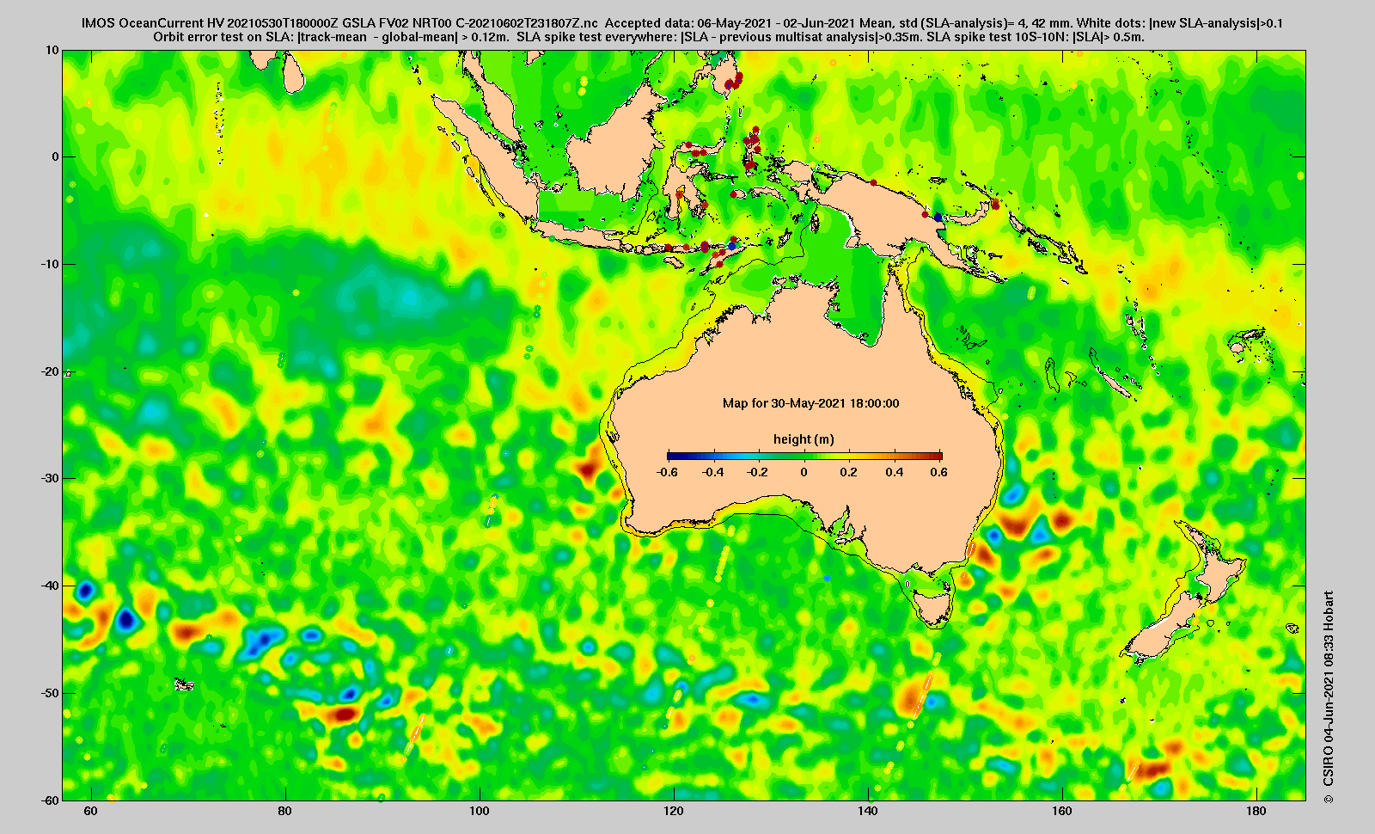Click the latitude axis label -30
Screen dimensions: 1375x834
[50, 478]
